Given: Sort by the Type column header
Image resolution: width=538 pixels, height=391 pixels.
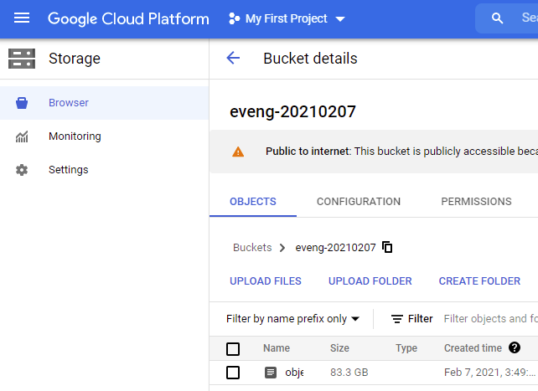Looking at the screenshot, I should (406, 348).
